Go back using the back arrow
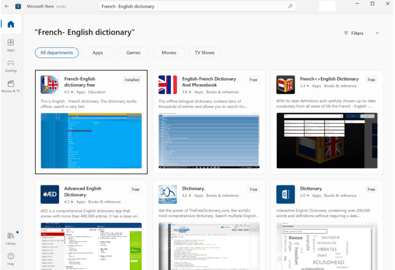Screen dimensions: 395x270 [x=7, y=6]
